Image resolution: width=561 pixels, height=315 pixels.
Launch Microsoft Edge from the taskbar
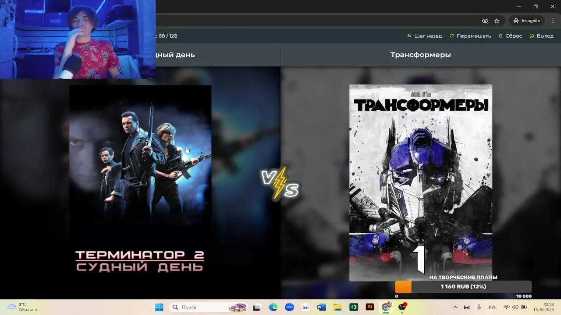pos(273,307)
